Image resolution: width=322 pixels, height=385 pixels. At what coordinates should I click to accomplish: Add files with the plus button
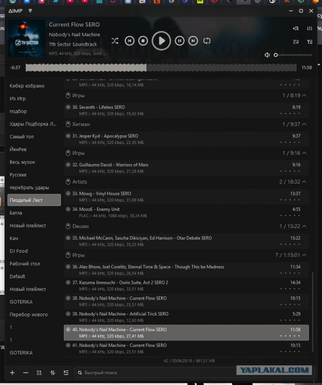pyautogui.click(x=12, y=372)
